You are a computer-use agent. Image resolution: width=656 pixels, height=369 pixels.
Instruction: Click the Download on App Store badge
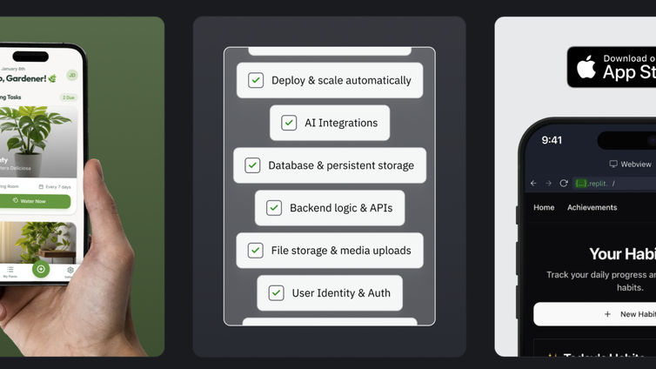[613, 67]
